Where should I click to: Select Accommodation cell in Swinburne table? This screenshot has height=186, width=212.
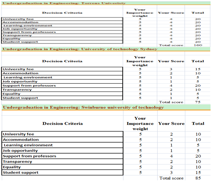[62, 140]
